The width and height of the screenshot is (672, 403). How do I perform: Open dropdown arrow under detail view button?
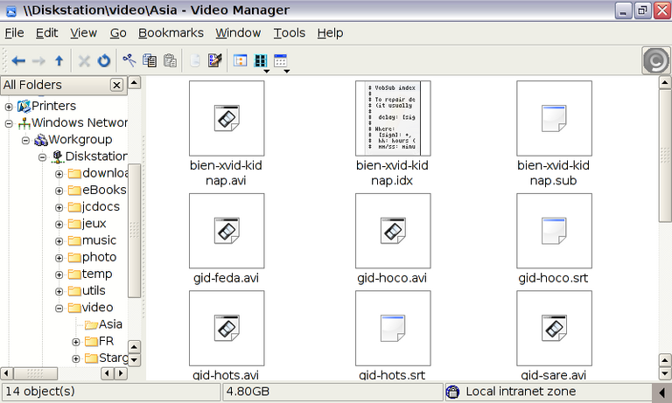click(286, 71)
